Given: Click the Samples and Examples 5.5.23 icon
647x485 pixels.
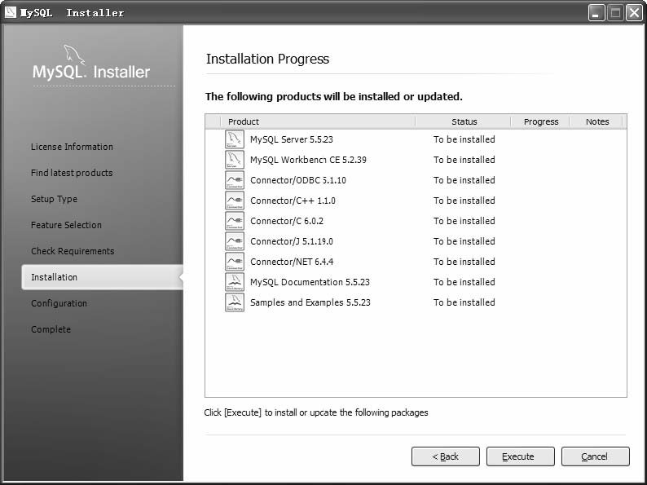Looking at the screenshot, I should pyautogui.click(x=235, y=302).
